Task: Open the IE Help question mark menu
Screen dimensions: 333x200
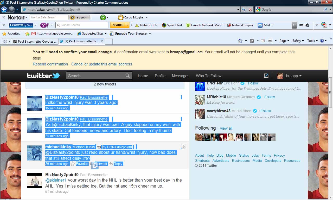Action: [x=323, y=41]
